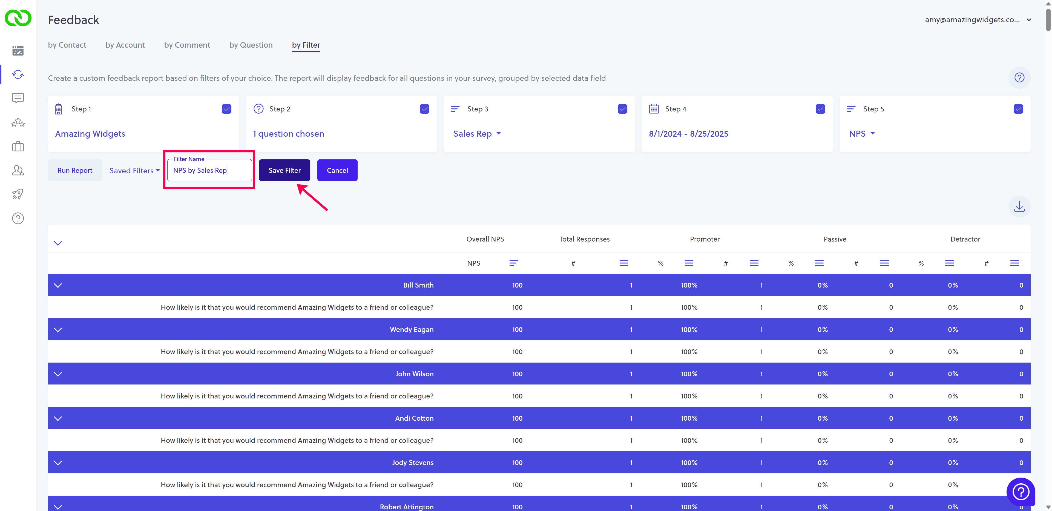Image resolution: width=1052 pixels, height=511 pixels.
Task: Open the Saved Filters dropdown
Action: tap(134, 170)
